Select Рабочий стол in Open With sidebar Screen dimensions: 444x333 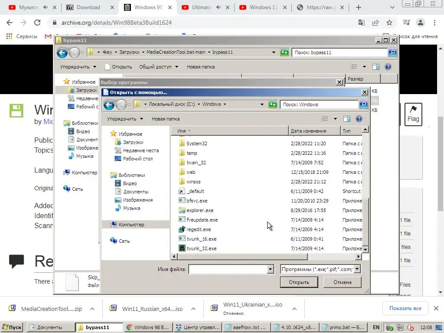point(137,159)
